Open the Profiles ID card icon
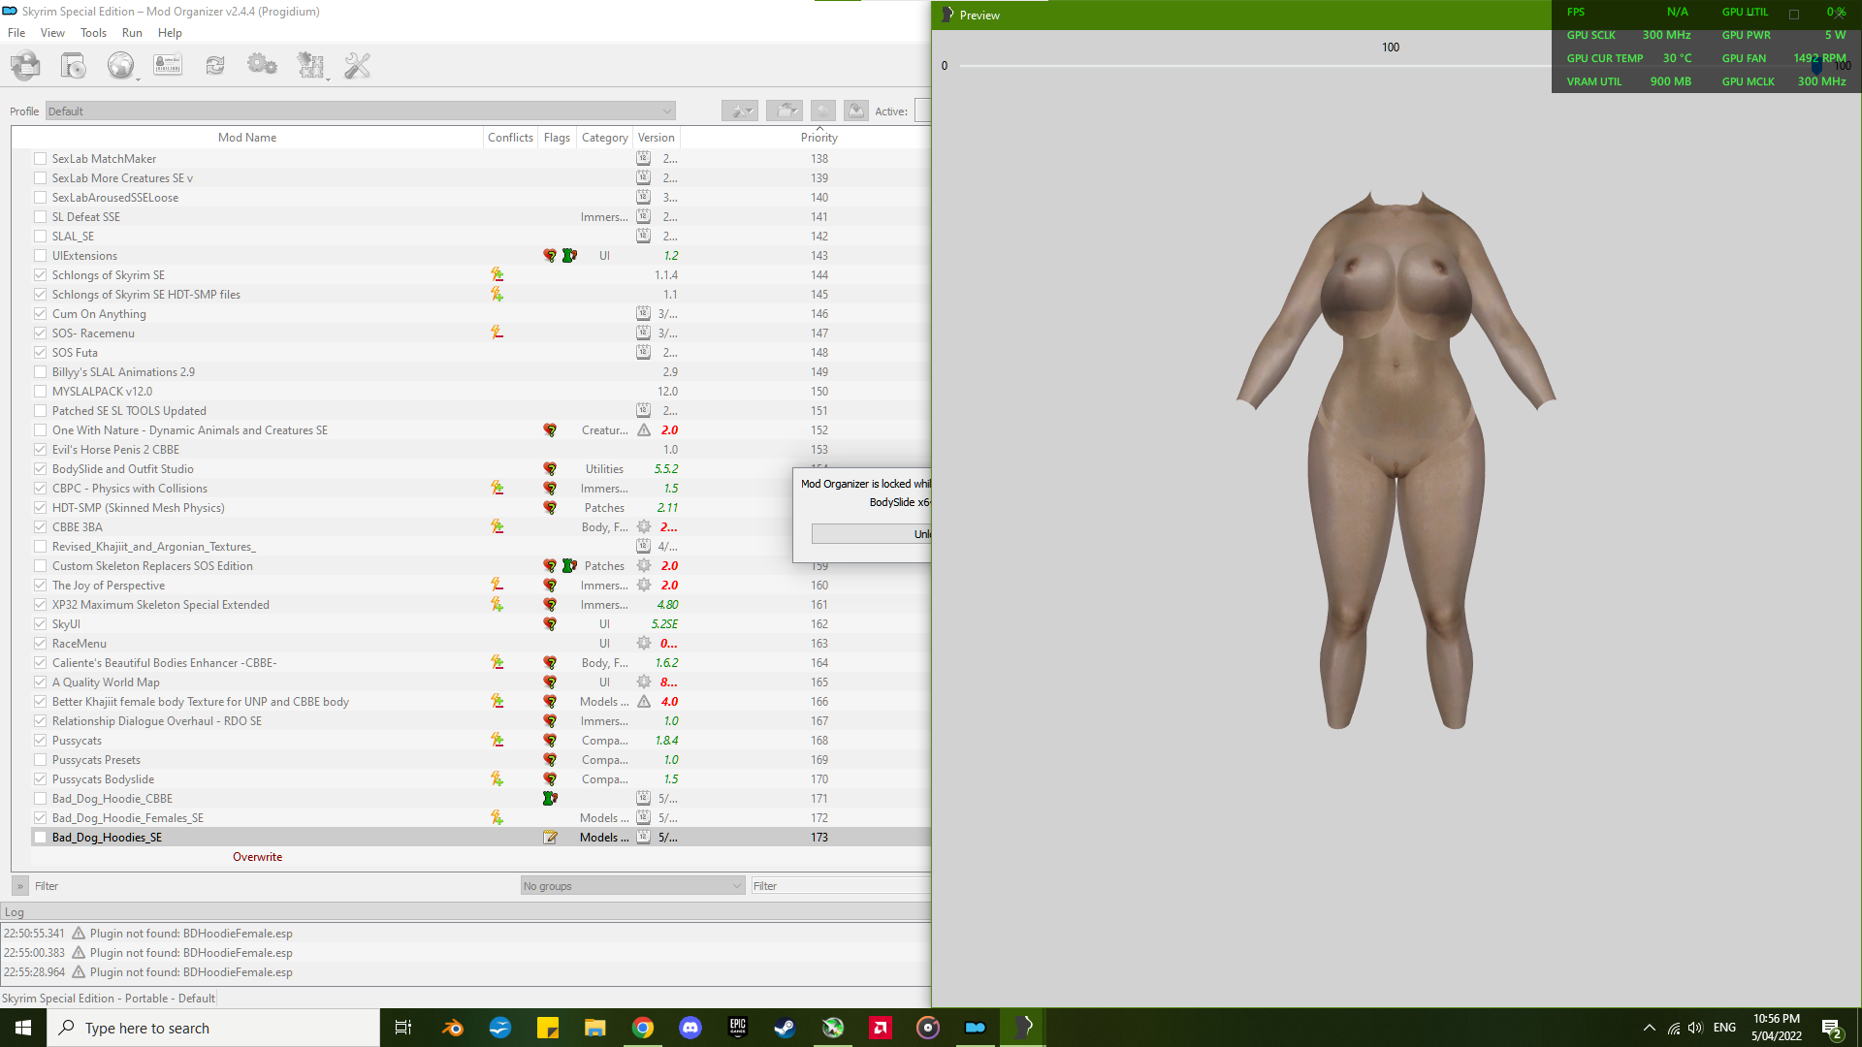The width and height of the screenshot is (1862, 1047). (168, 65)
